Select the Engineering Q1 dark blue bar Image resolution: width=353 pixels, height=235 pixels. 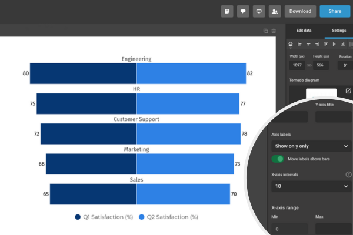(83, 73)
